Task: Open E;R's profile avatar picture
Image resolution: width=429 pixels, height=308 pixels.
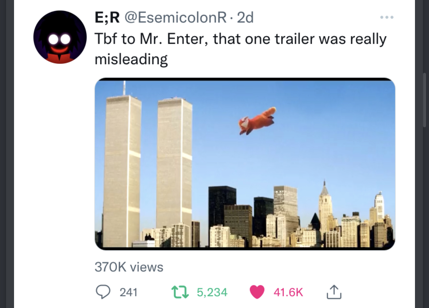Action: coord(60,37)
